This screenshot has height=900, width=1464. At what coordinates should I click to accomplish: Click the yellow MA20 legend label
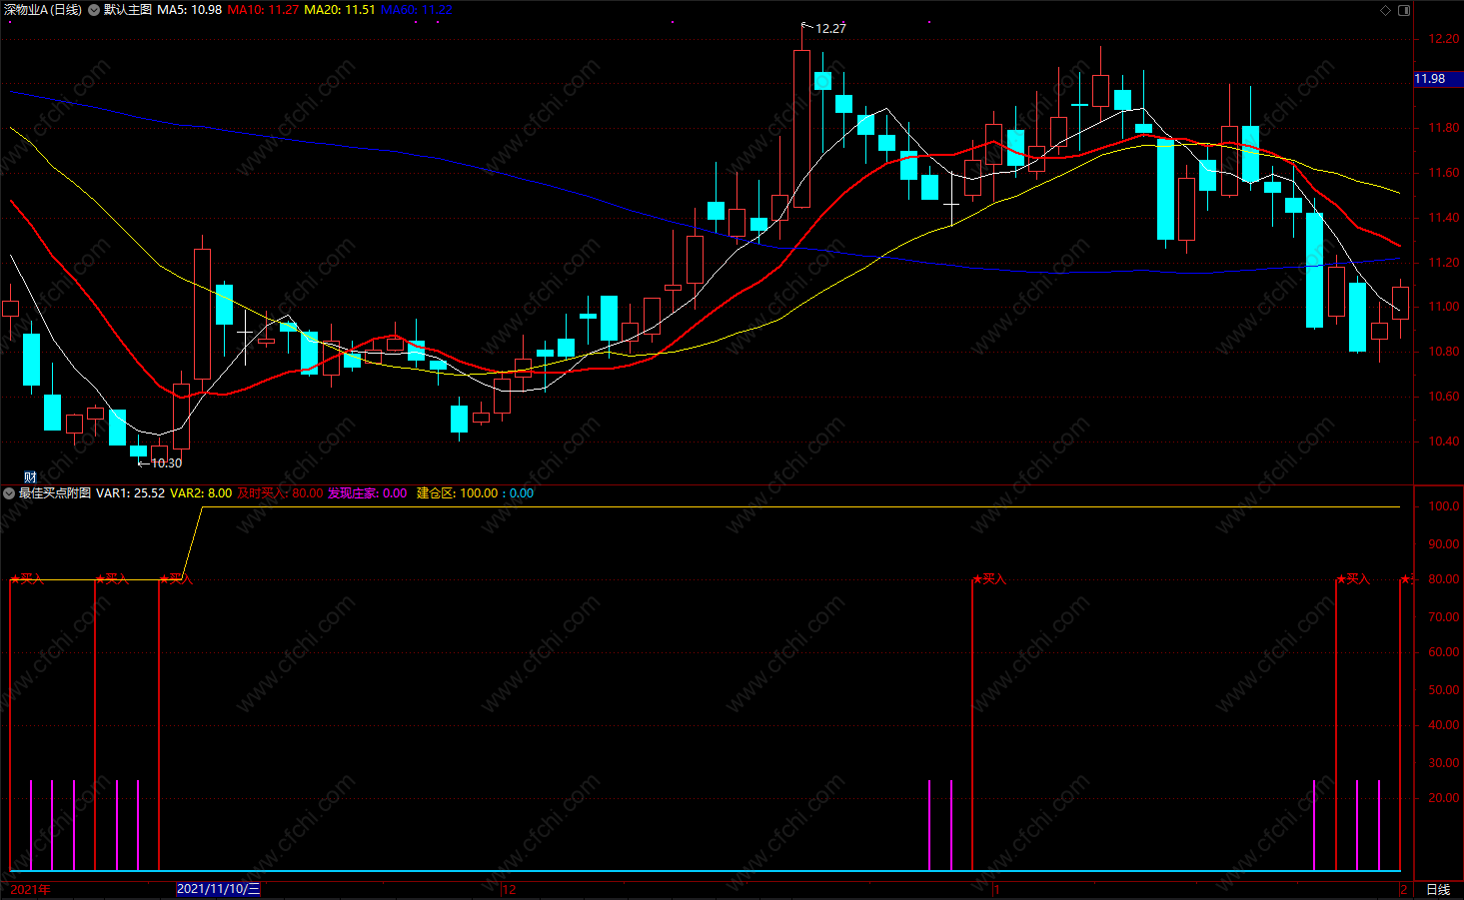(x=340, y=10)
